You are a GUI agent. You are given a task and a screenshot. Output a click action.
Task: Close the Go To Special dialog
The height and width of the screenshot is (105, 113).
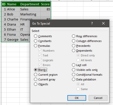click(103, 23)
